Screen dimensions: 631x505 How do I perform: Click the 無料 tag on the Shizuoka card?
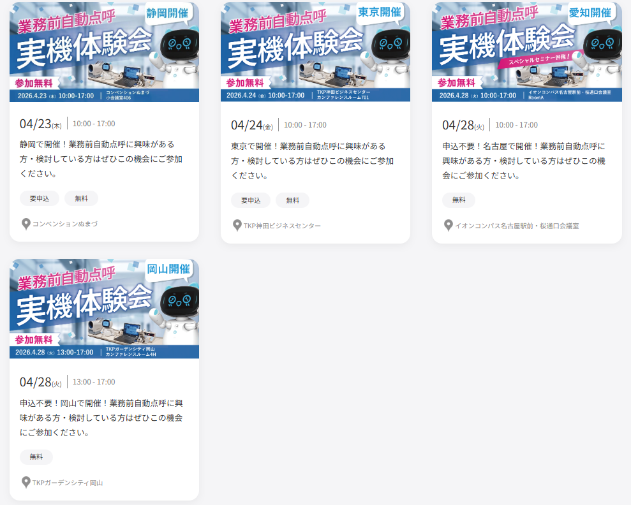(81, 198)
